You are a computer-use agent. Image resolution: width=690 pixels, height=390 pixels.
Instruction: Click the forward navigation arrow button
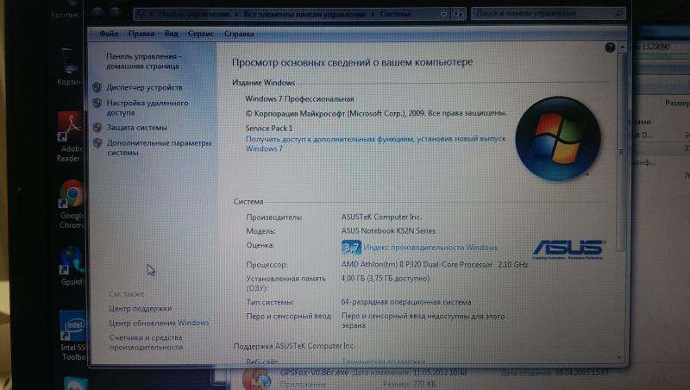[x=116, y=14]
